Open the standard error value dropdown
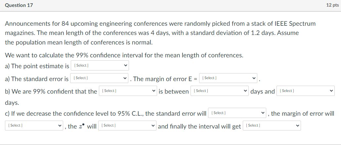Screen dimensions: 341x145 pyautogui.click(x=100, y=78)
